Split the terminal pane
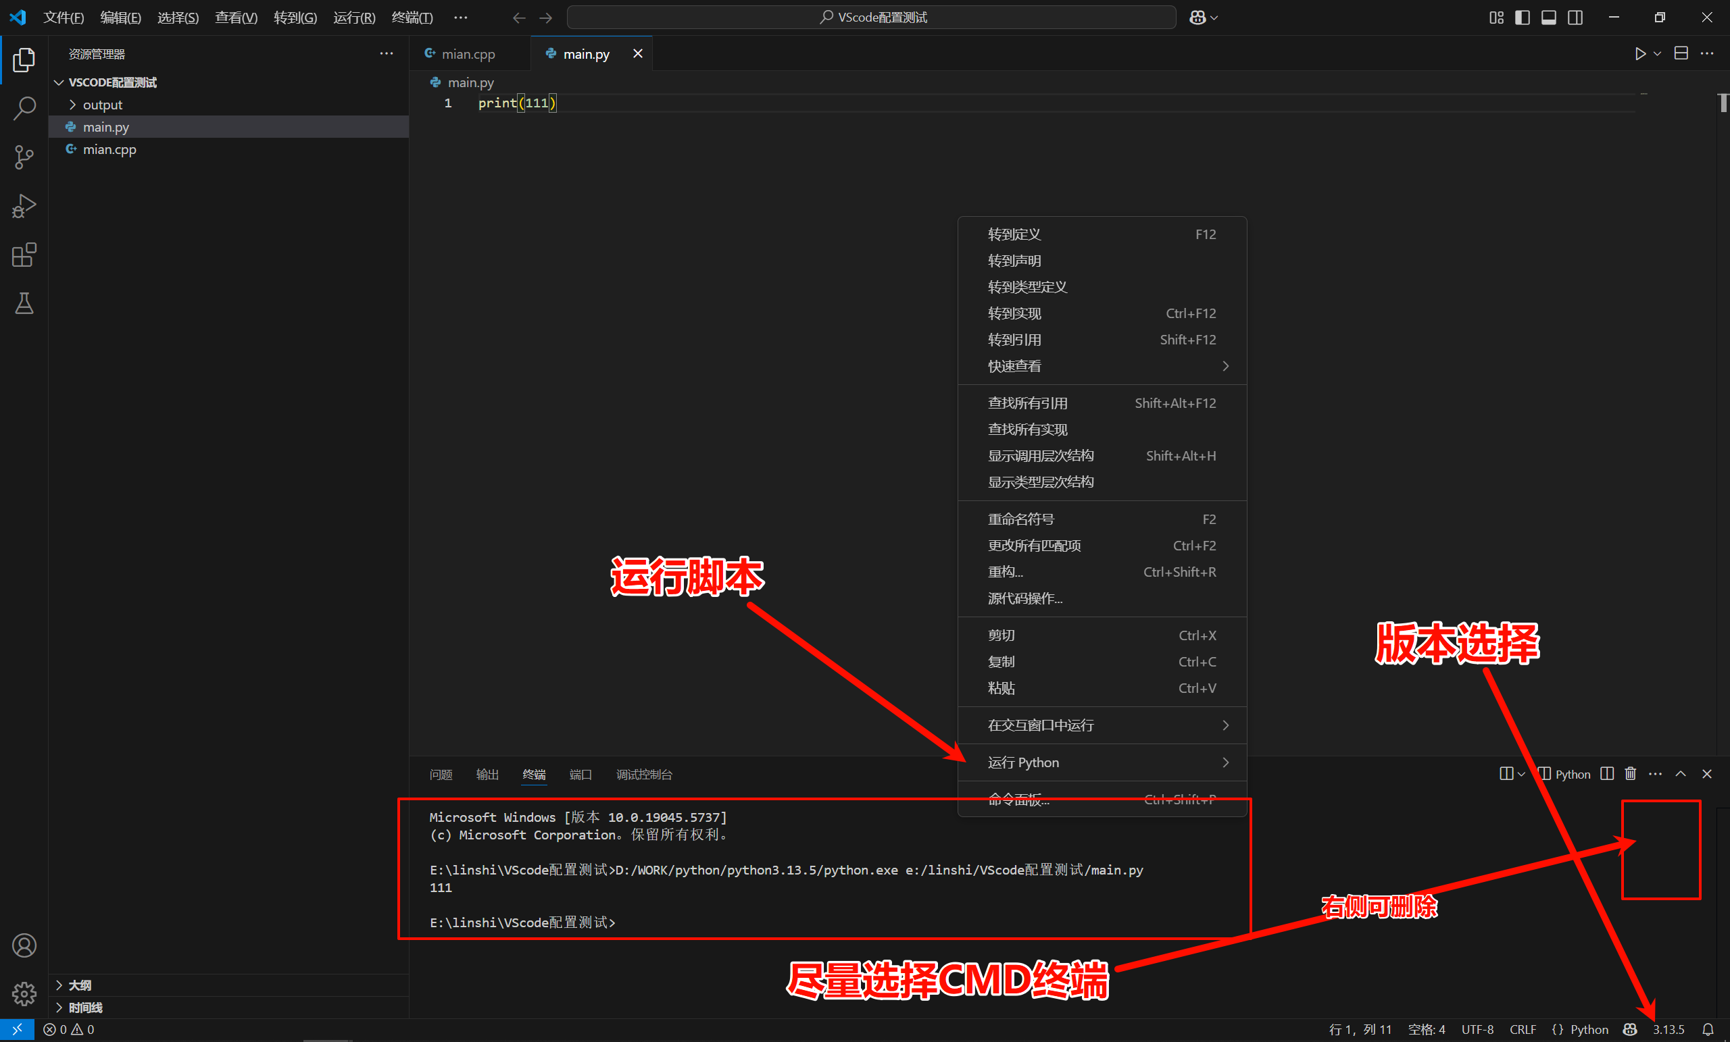Viewport: 1730px width, 1042px height. pos(1606,774)
